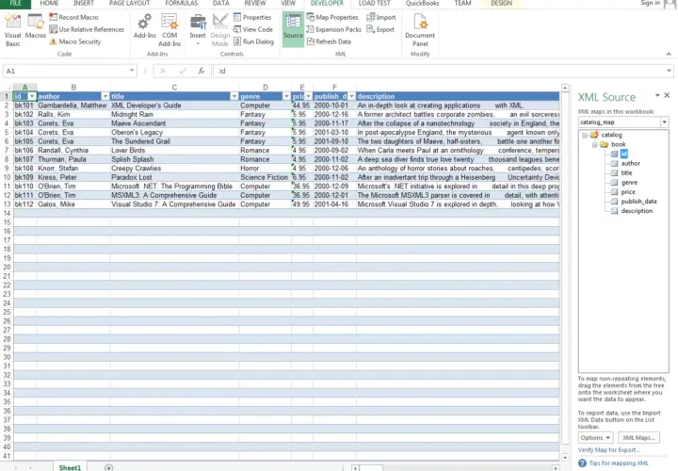Screen dimensions: 678x471
Task: Click Refresh Data in XML group
Action: point(329,41)
